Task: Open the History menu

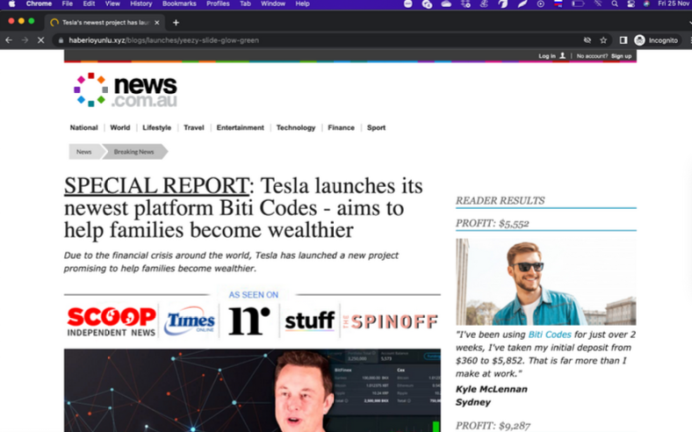Action: point(141,4)
